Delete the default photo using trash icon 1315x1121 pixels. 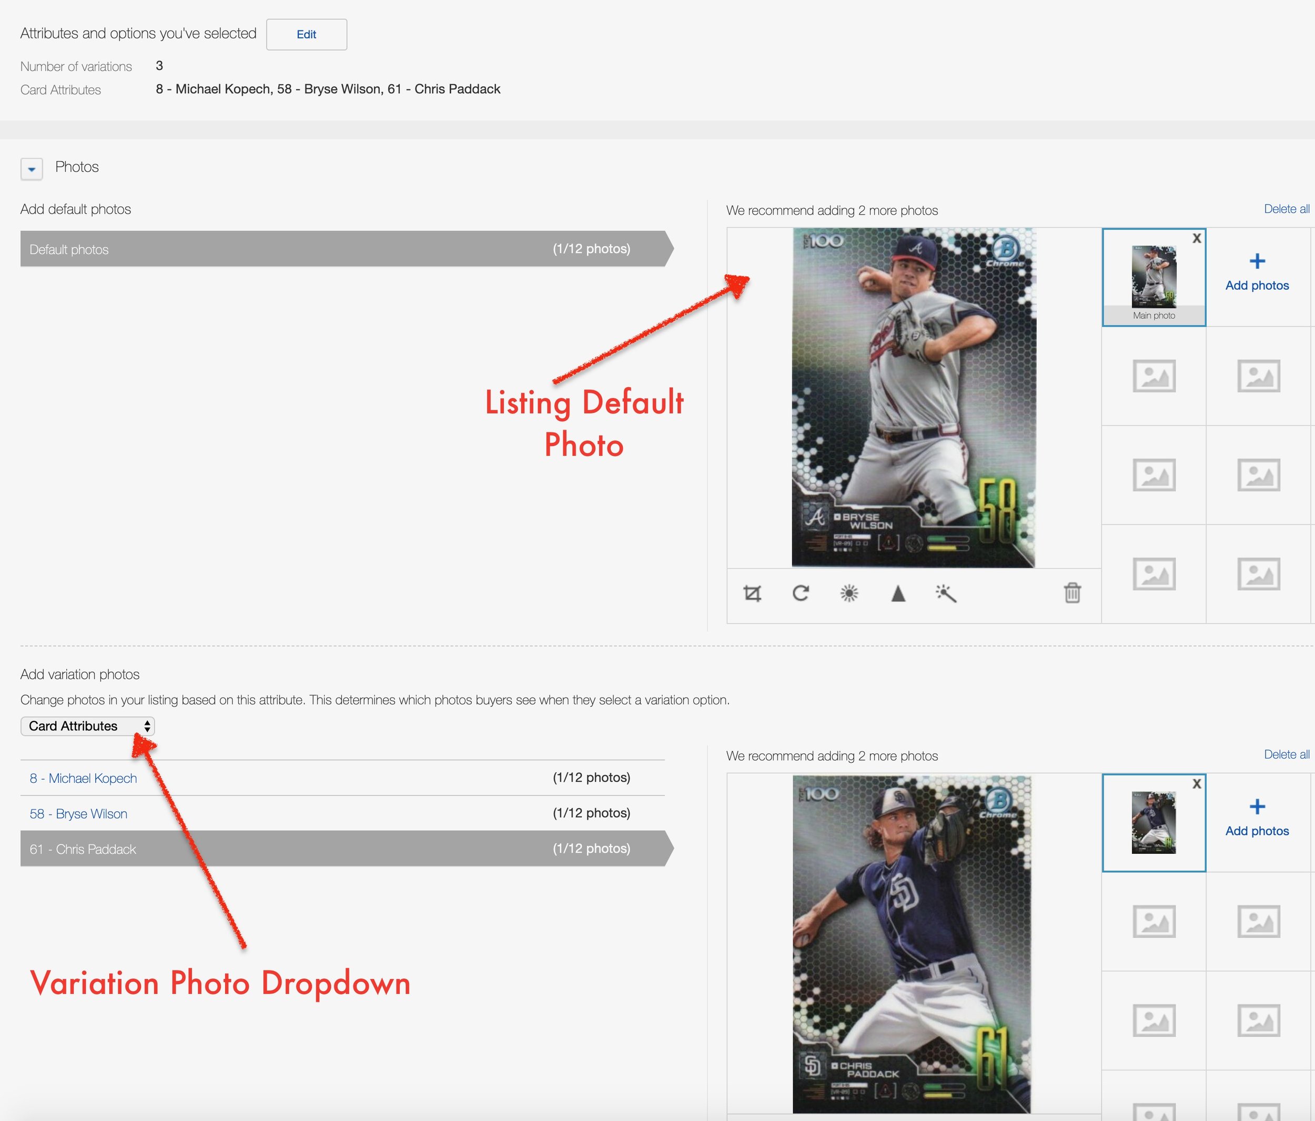pos(1073,593)
